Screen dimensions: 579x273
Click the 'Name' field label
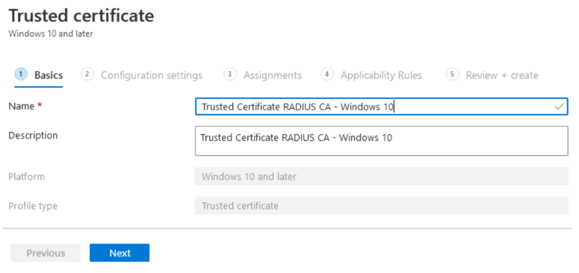tap(21, 107)
